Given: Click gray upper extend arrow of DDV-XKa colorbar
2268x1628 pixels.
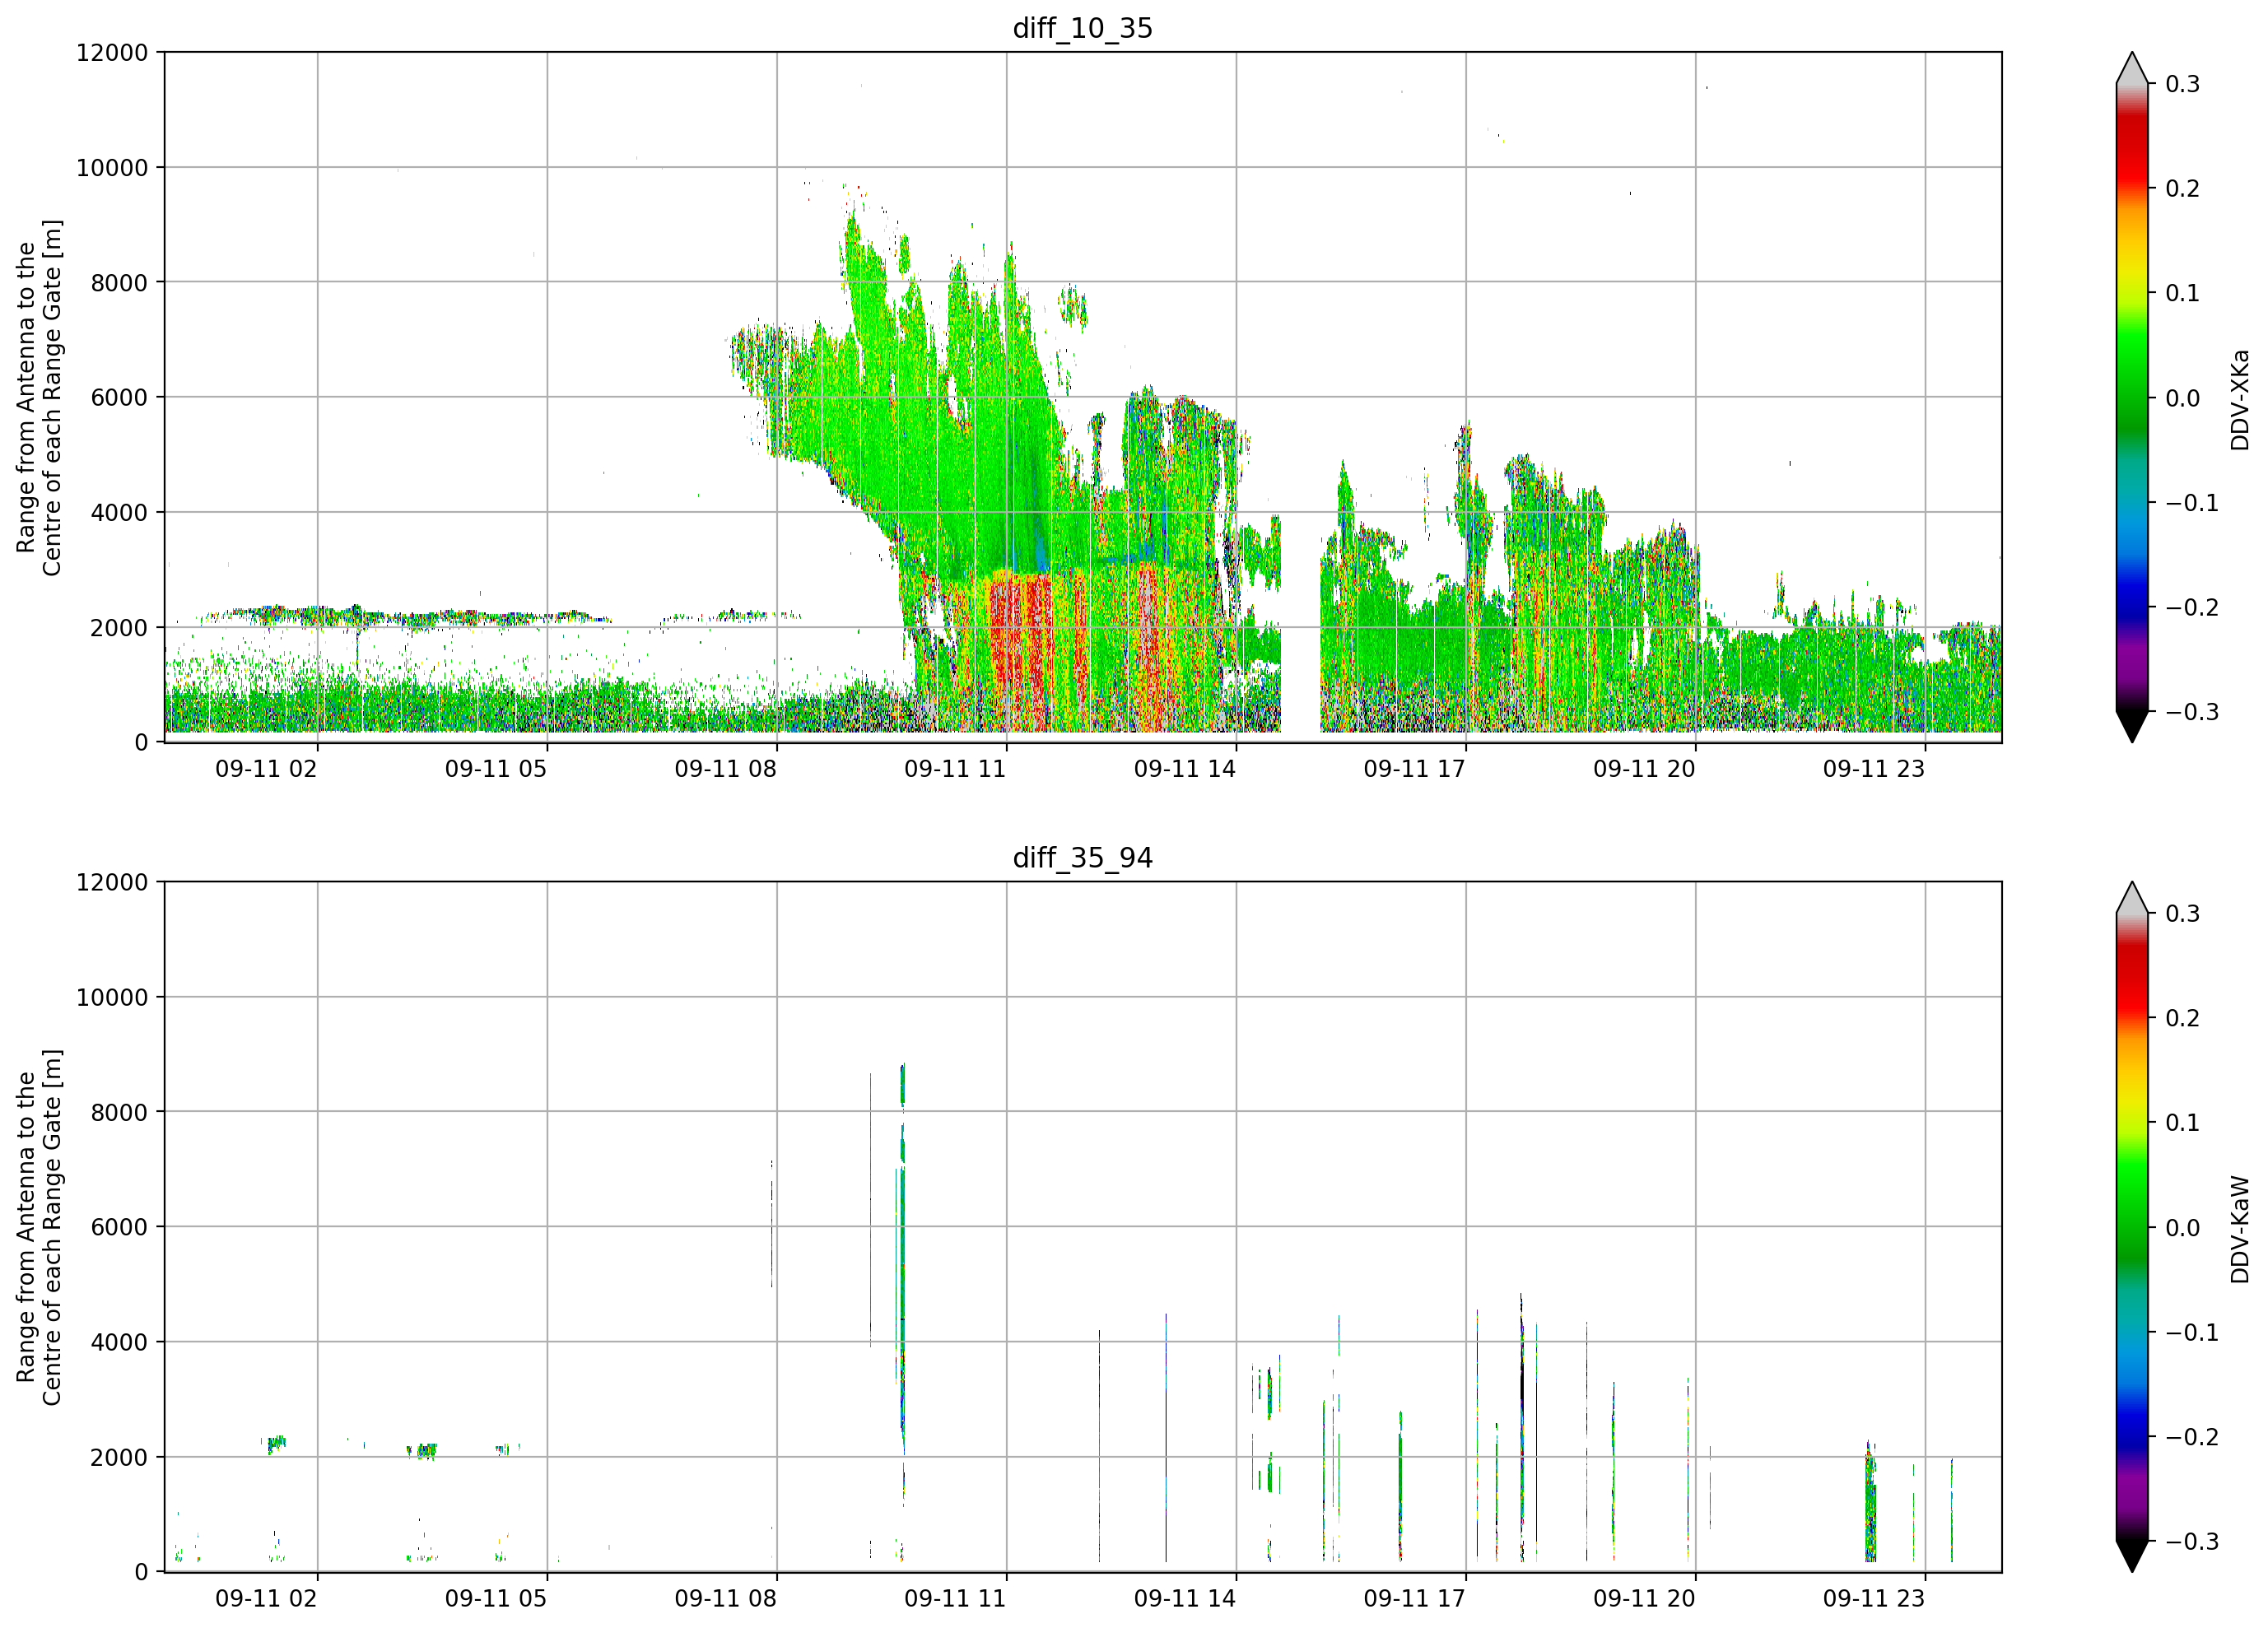Looking at the screenshot, I should (2131, 70).
